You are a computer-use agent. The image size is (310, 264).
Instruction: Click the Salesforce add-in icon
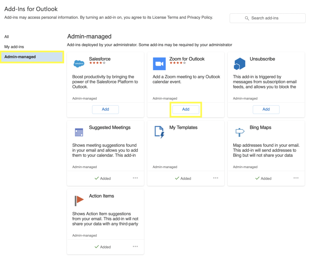79,63
